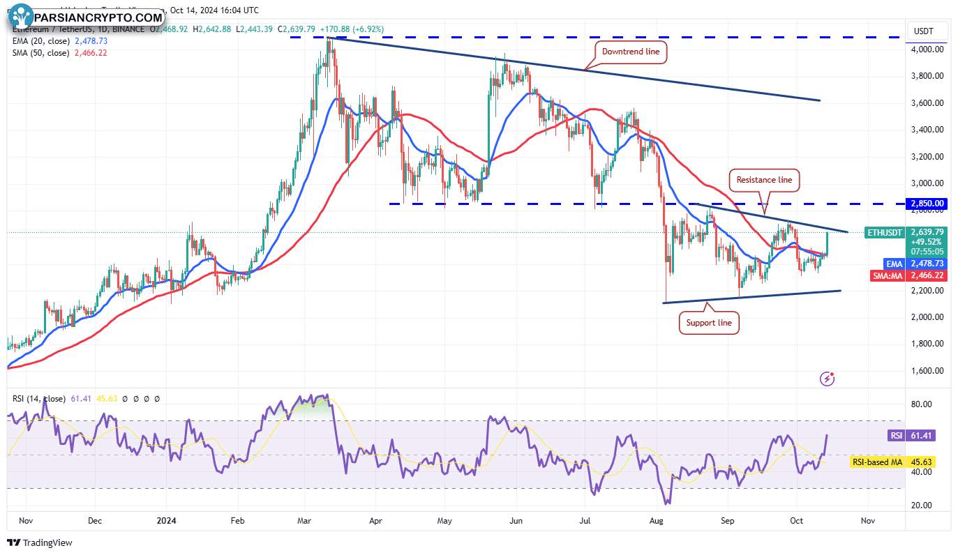Click the 1,800.00 price scale value
This screenshot has width=958, height=555.
927,344
